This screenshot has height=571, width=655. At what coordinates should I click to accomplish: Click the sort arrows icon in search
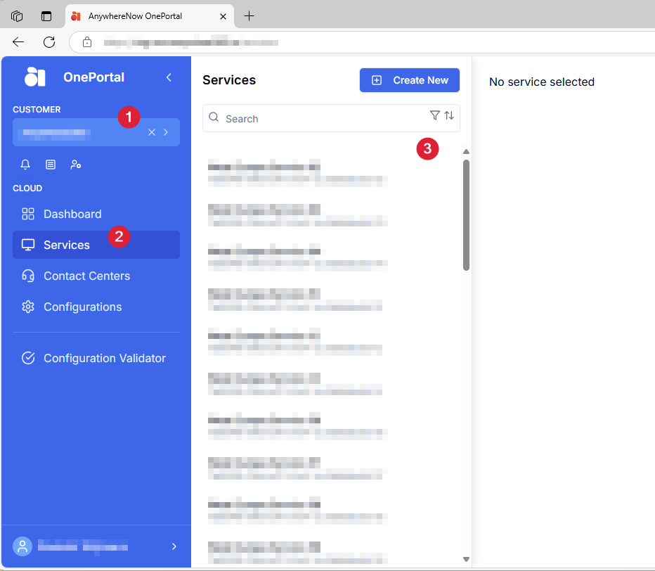point(449,115)
